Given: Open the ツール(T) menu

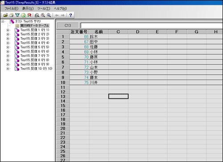Looking at the screenshot, I should point(44,9).
